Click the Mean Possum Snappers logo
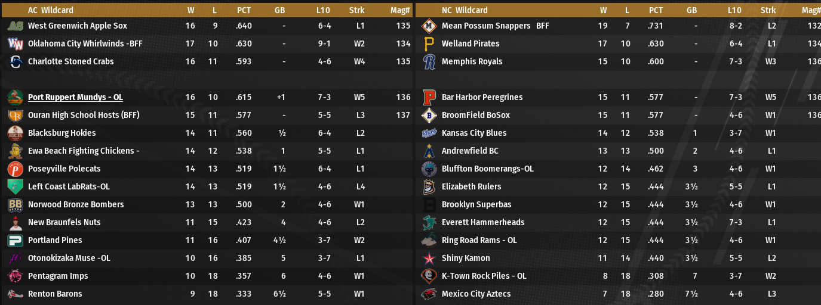Viewport: 821px width, 305px height. [x=429, y=26]
